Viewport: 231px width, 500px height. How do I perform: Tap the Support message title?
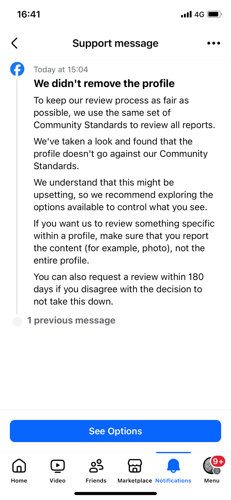pyautogui.click(x=115, y=43)
